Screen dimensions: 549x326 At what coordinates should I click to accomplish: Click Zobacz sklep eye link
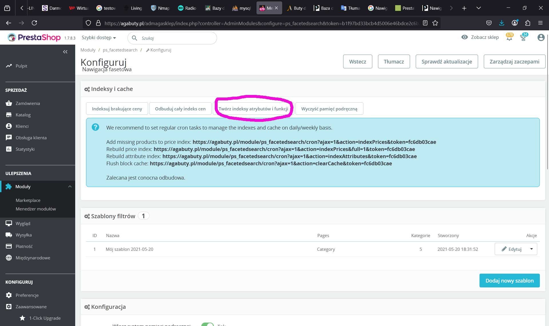click(x=480, y=37)
